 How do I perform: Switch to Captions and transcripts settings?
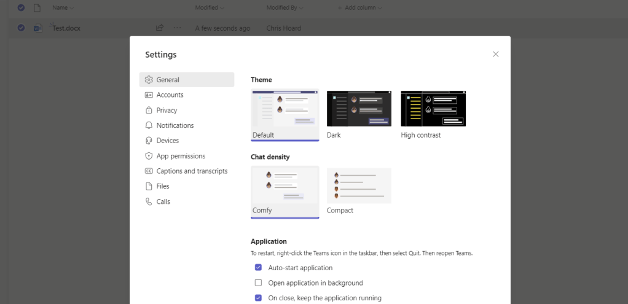192,171
